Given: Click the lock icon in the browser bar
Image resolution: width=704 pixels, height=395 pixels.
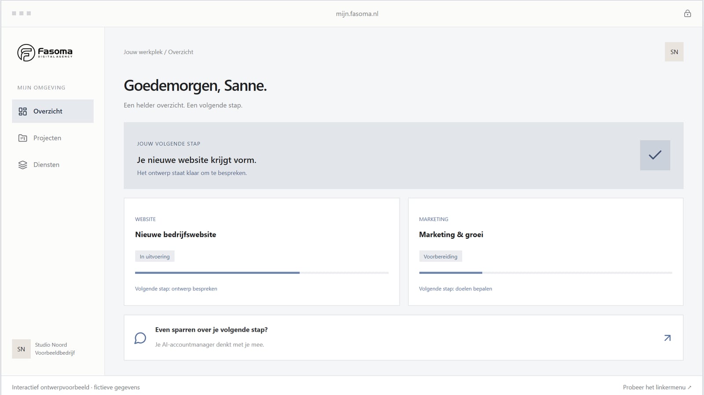Looking at the screenshot, I should pos(687,14).
